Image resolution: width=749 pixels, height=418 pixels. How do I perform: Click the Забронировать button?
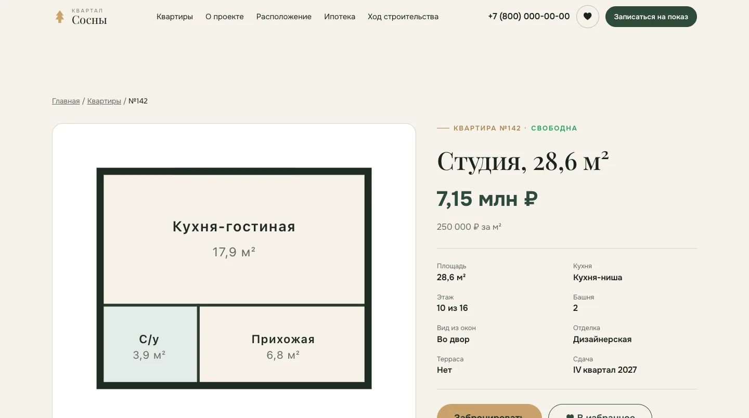pyautogui.click(x=489, y=411)
